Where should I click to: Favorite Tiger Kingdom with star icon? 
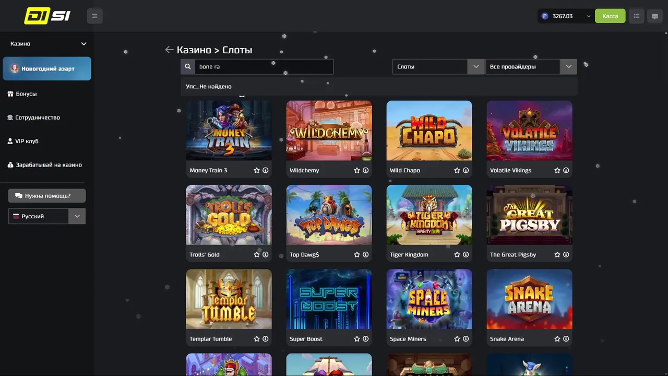click(457, 255)
